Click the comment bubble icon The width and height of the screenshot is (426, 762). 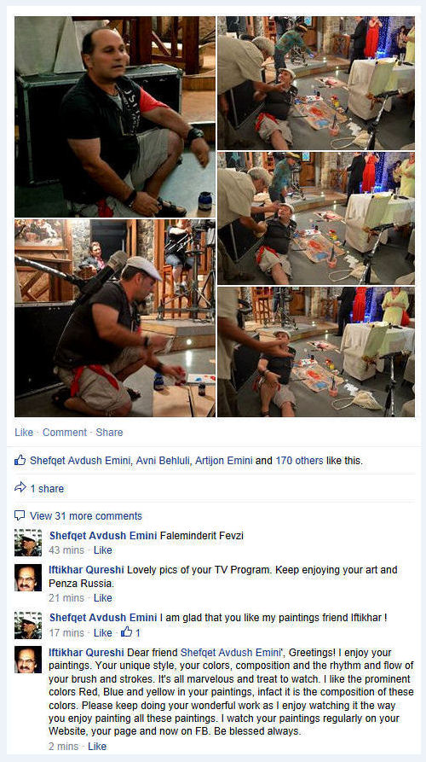20,515
